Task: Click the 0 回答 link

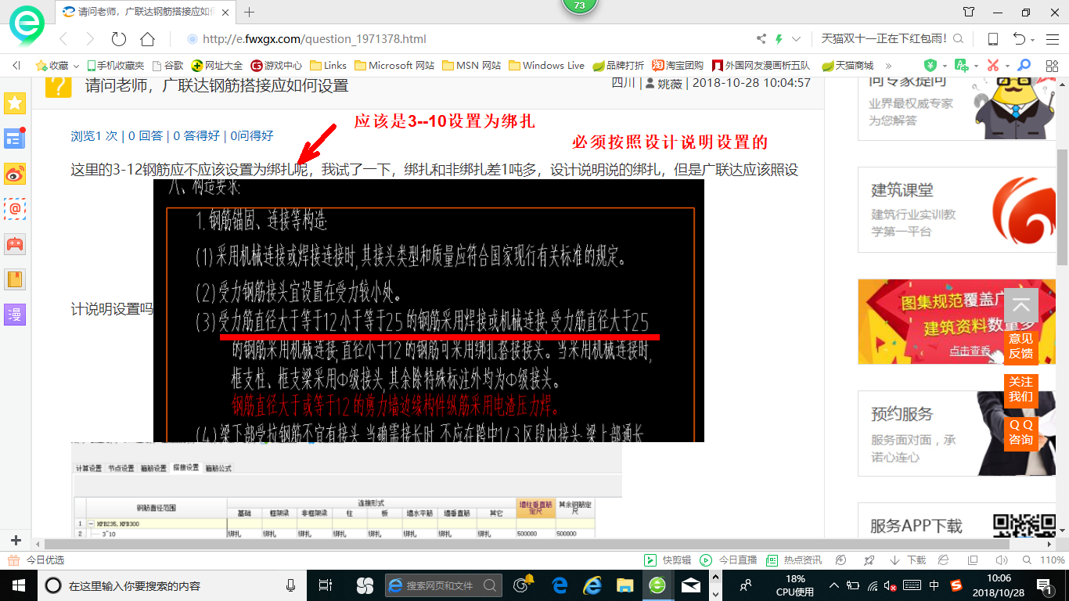Action: pos(146,135)
